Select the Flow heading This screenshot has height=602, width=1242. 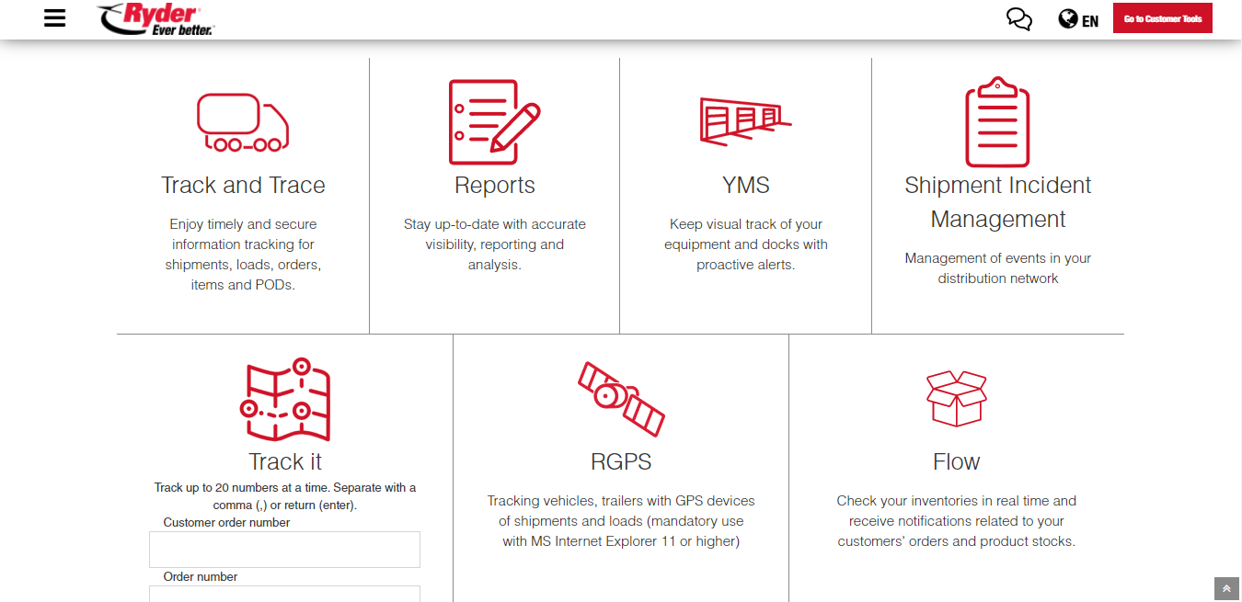tap(956, 461)
